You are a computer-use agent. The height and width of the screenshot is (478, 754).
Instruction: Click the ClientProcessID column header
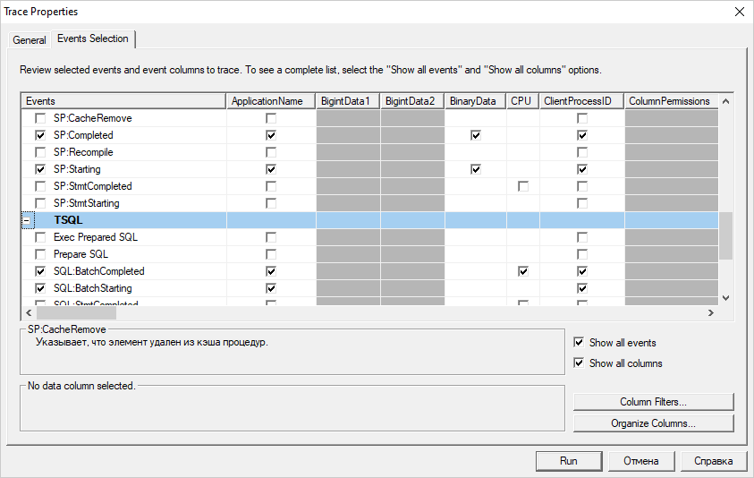tap(577, 101)
